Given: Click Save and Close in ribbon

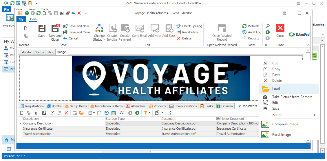Looking at the screenshot, I should (x=55, y=32).
